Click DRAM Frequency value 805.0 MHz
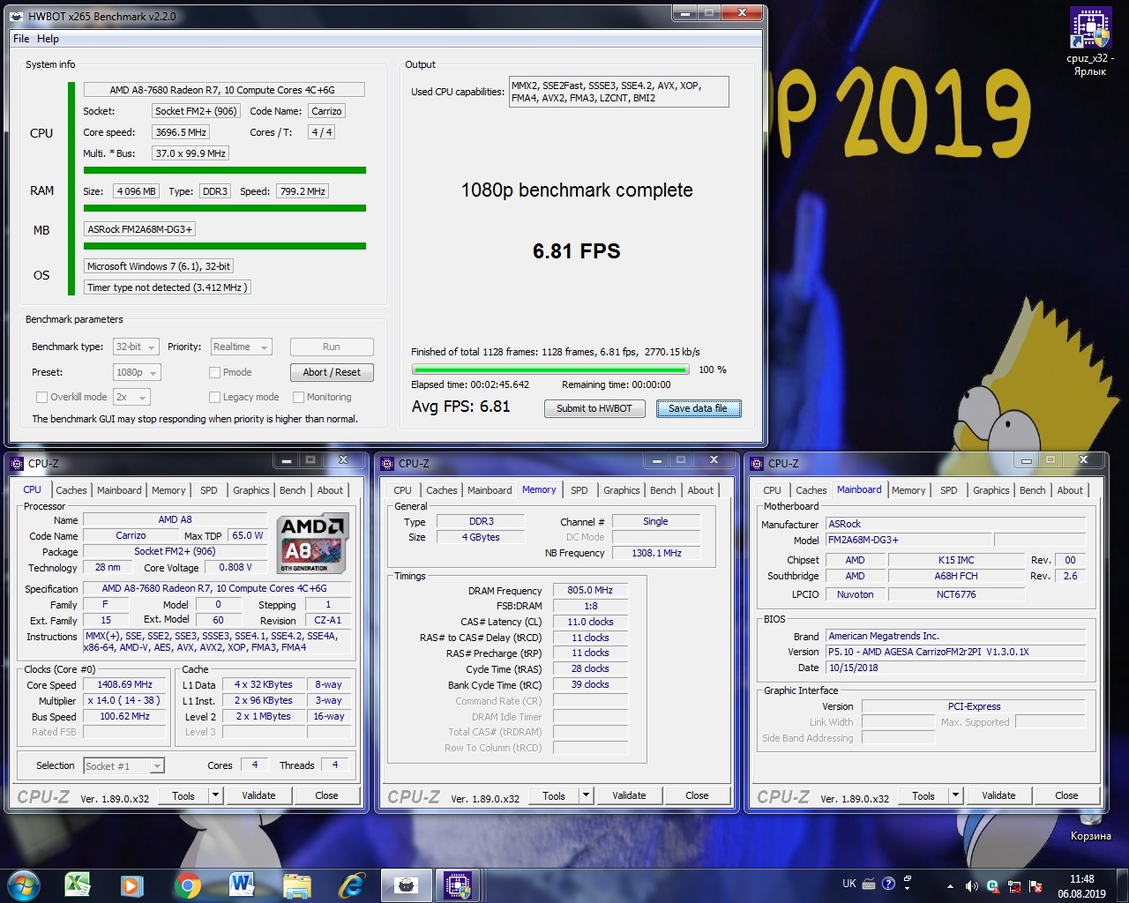Screen dimensions: 1129x903 590,591
